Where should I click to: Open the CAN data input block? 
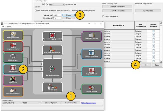[x=13, y=69]
